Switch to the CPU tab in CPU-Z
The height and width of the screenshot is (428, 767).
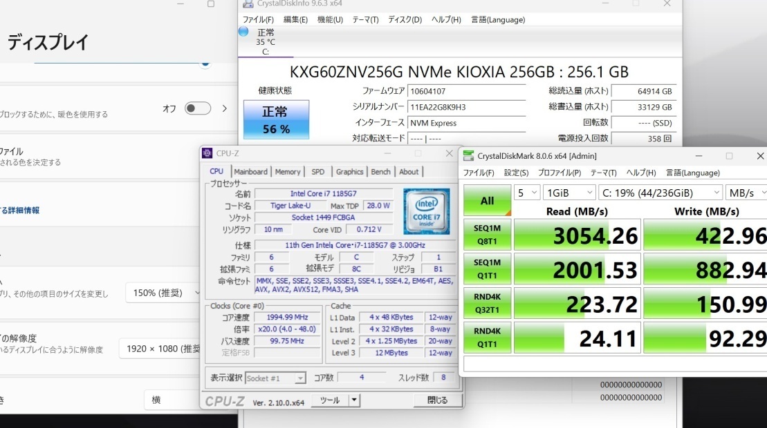(x=216, y=172)
